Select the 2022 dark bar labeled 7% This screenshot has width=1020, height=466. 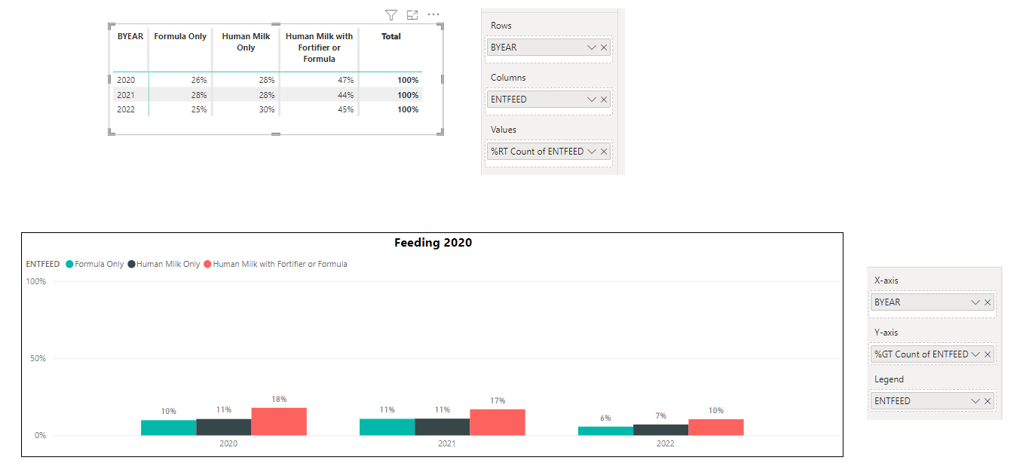(x=661, y=430)
